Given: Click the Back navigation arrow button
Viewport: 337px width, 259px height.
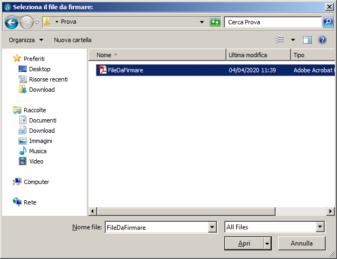Looking at the screenshot, I should 12,22.
